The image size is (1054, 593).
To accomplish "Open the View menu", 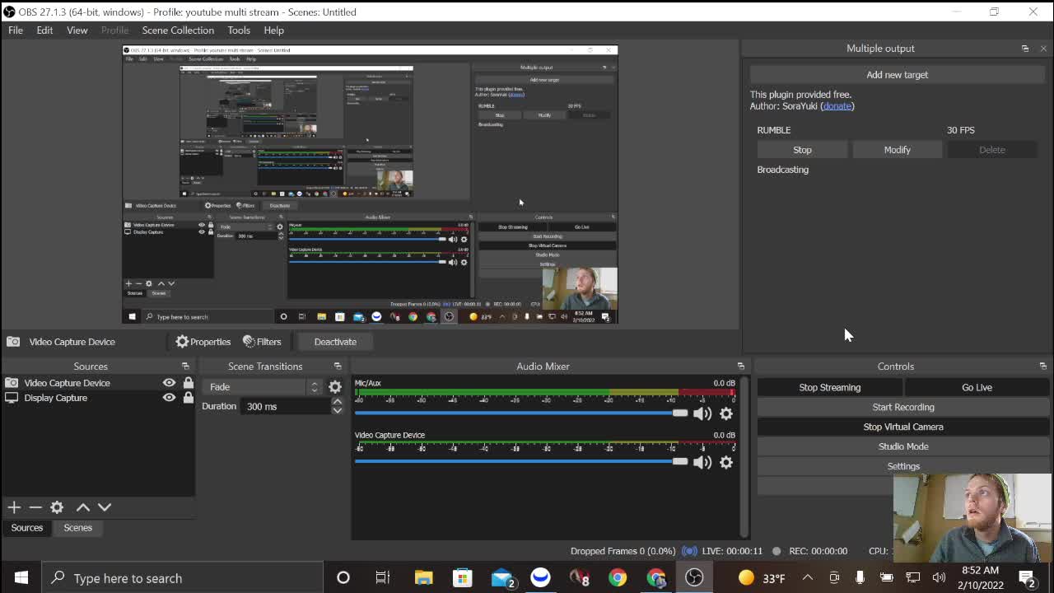I will tap(77, 30).
